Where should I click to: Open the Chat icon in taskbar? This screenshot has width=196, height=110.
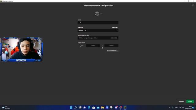[x=85, y=108]
